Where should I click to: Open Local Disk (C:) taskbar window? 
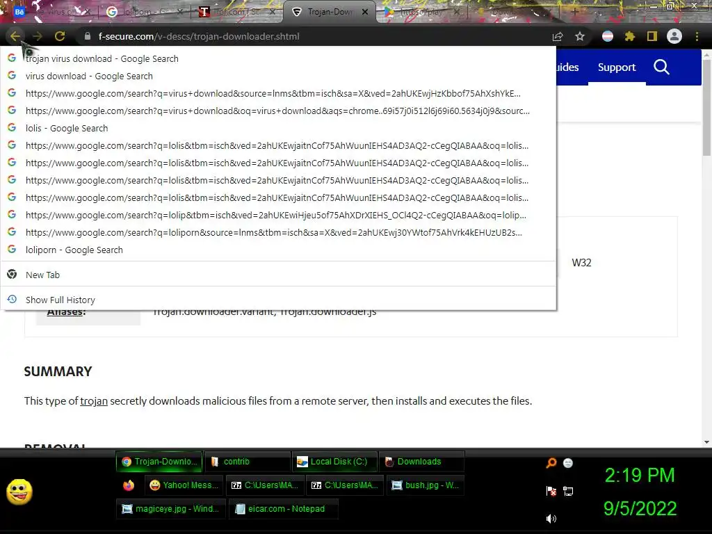[x=334, y=462]
